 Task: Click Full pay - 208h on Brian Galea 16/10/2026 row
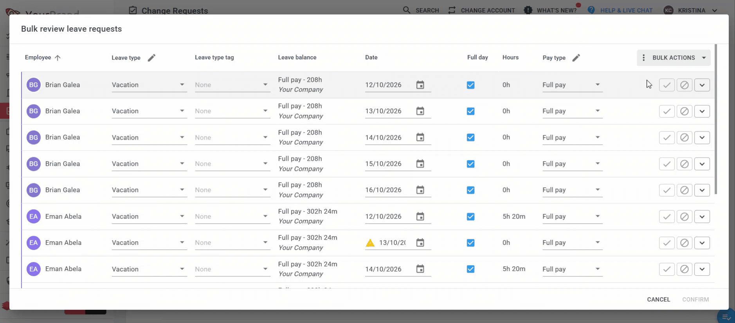click(300, 185)
